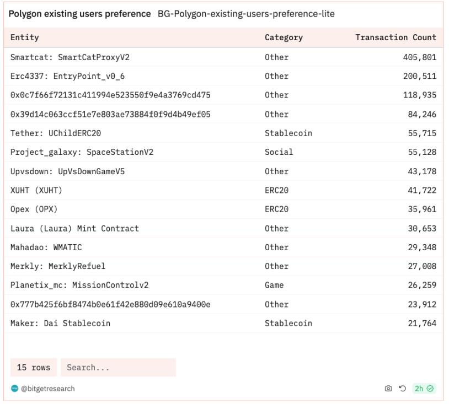Select the Erc4337: EntryPoint_v0_6 entity cell
This screenshot has height=404, width=449.
coord(67,76)
